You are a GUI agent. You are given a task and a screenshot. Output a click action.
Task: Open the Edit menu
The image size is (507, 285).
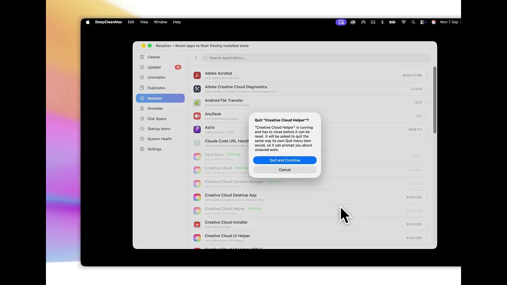tap(131, 22)
